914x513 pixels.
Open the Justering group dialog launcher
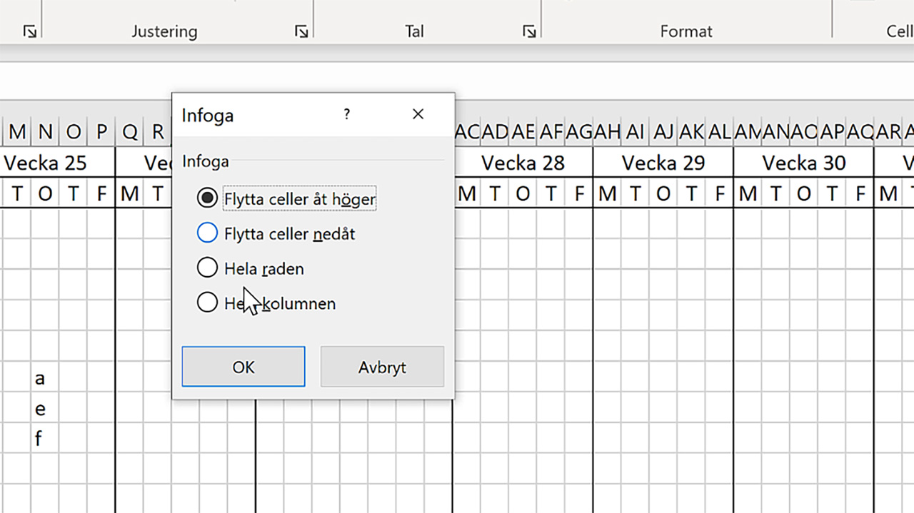[301, 31]
